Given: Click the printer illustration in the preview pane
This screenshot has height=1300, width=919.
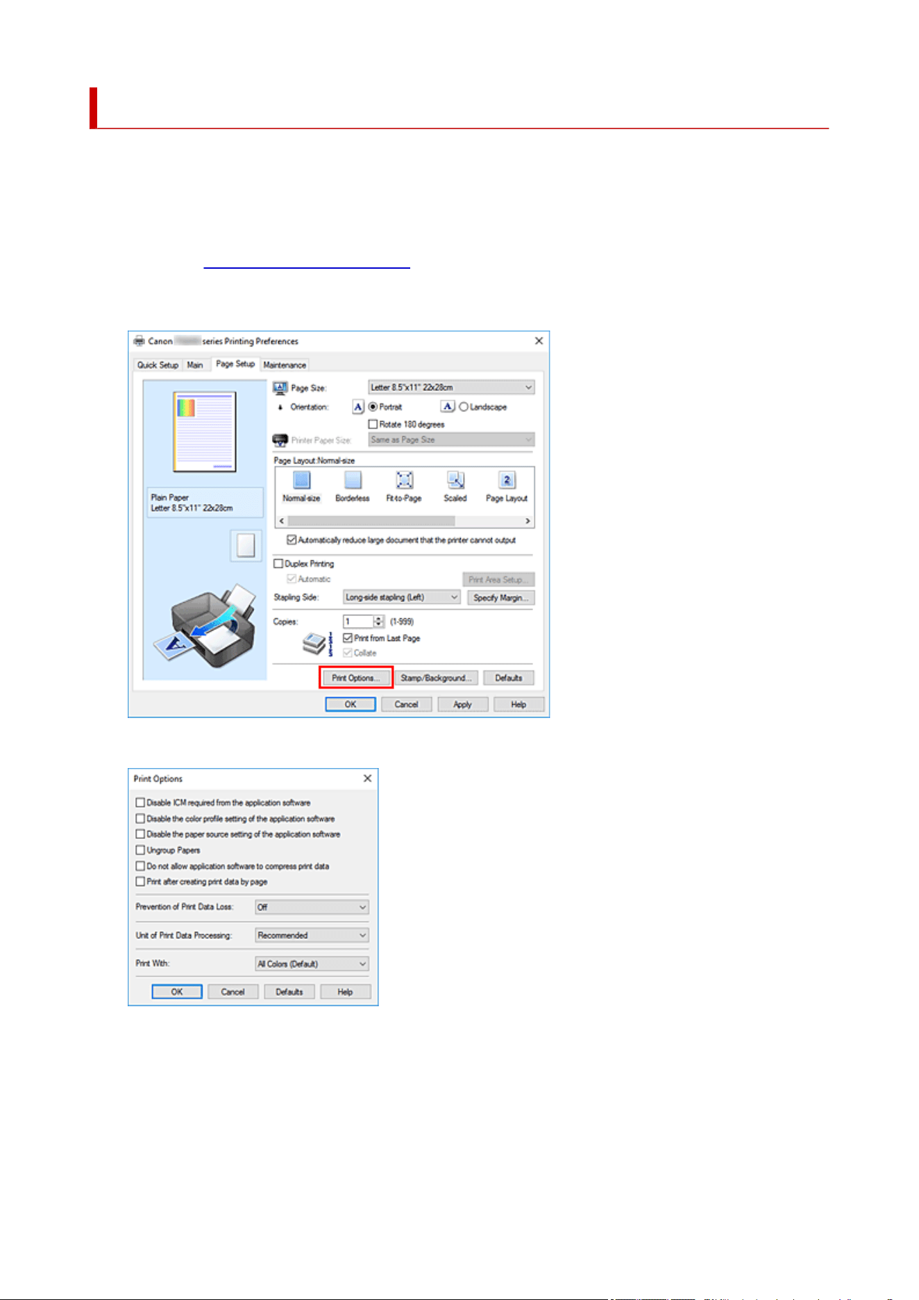Looking at the screenshot, I should click(205, 626).
